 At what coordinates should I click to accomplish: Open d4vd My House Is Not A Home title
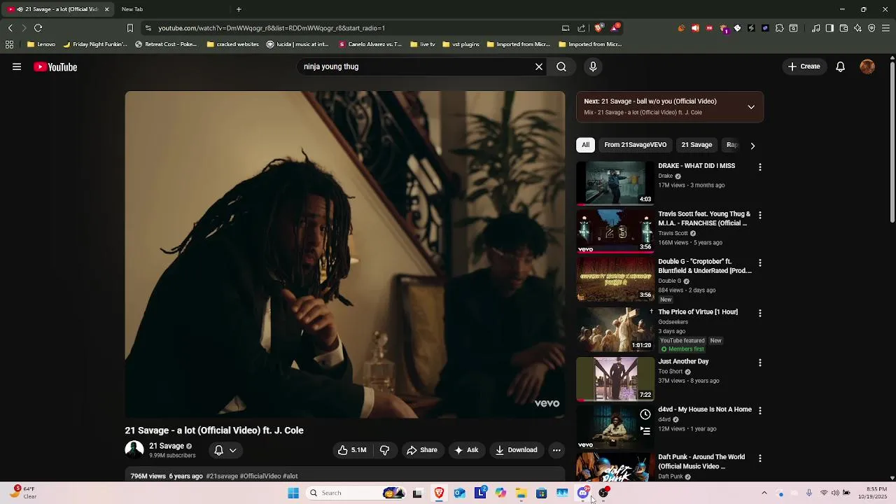(705, 409)
